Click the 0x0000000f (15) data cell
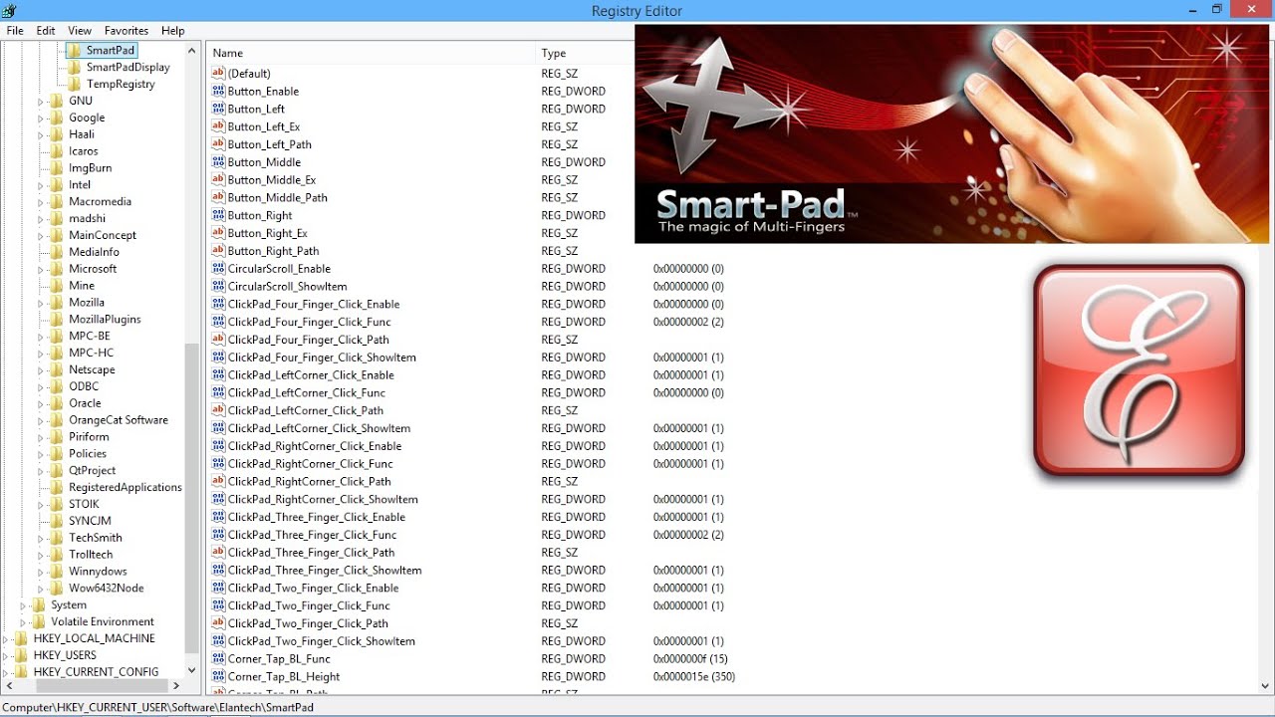The height and width of the screenshot is (717, 1275). (690, 659)
